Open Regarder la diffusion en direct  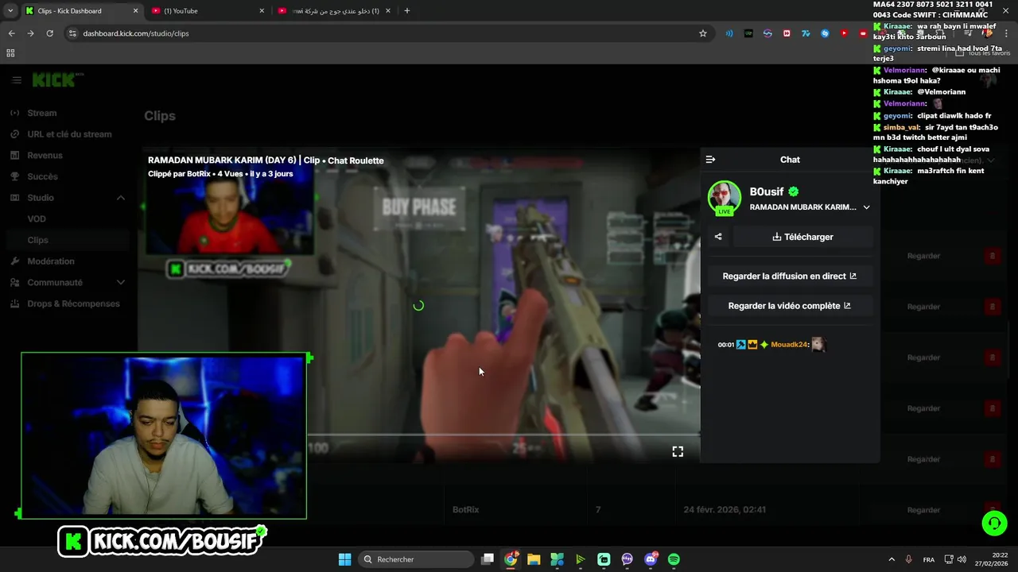(790, 276)
